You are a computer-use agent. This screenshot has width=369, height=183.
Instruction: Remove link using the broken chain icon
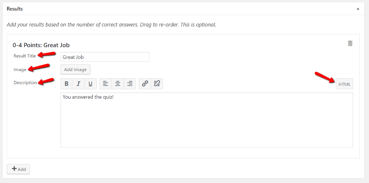pos(157,84)
